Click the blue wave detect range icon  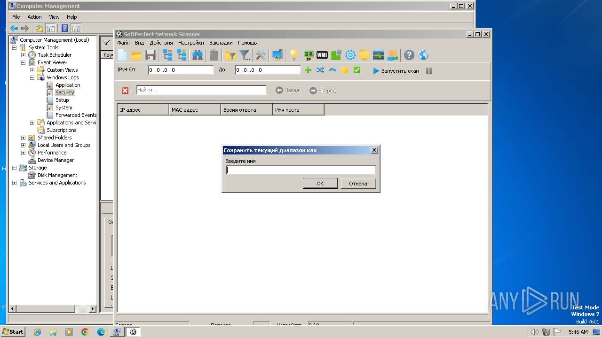pyautogui.click(x=333, y=70)
